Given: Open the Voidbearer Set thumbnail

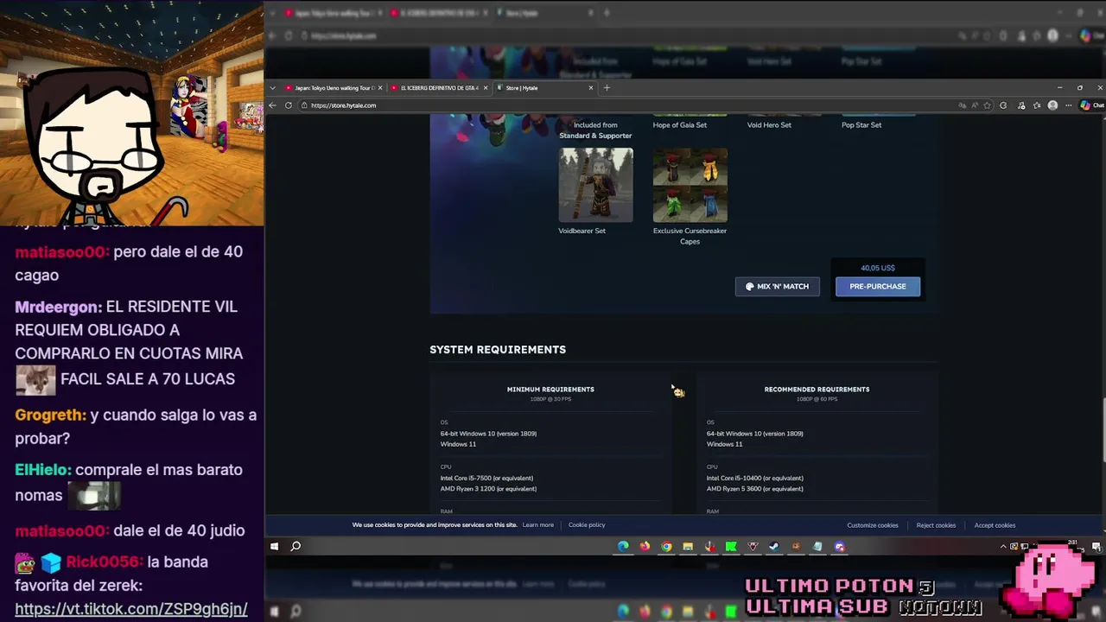Looking at the screenshot, I should (596, 185).
